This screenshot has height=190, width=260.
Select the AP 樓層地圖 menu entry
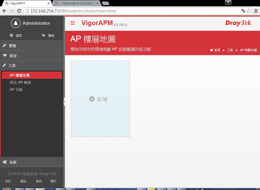(x=32, y=75)
